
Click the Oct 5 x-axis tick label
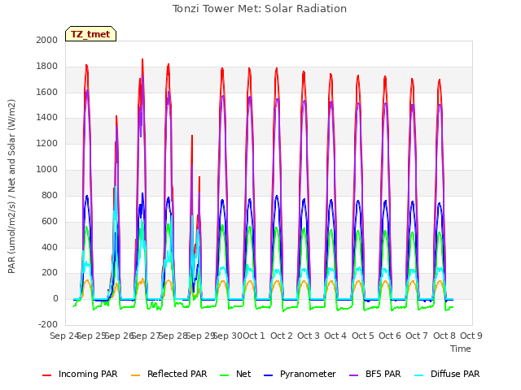click(x=363, y=336)
